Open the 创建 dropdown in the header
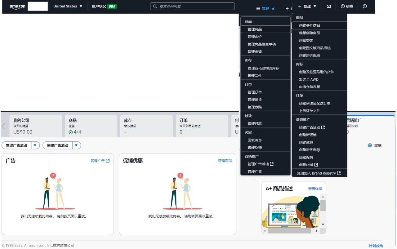The height and width of the screenshot is (249, 397). point(307,6)
